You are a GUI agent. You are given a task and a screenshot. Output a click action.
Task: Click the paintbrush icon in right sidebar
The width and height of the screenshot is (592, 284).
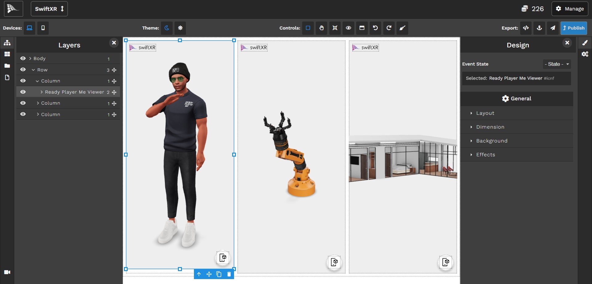(x=586, y=43)
